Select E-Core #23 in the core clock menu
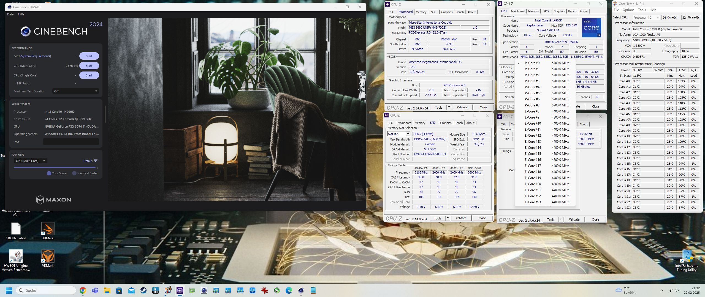Image resolution: width=705 pixels, height=297 pixels. pyautogui.click(x=545, y=202)
